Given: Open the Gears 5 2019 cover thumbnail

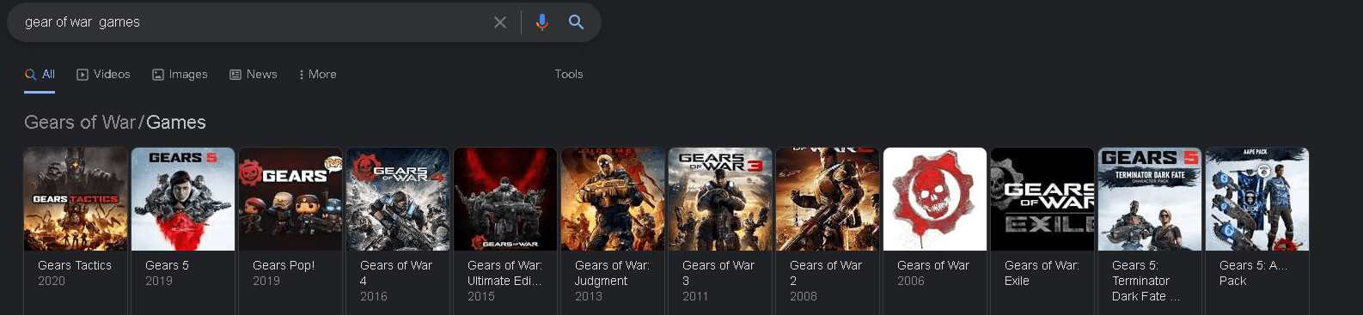Looking at the screenshot, I should 183,199.
